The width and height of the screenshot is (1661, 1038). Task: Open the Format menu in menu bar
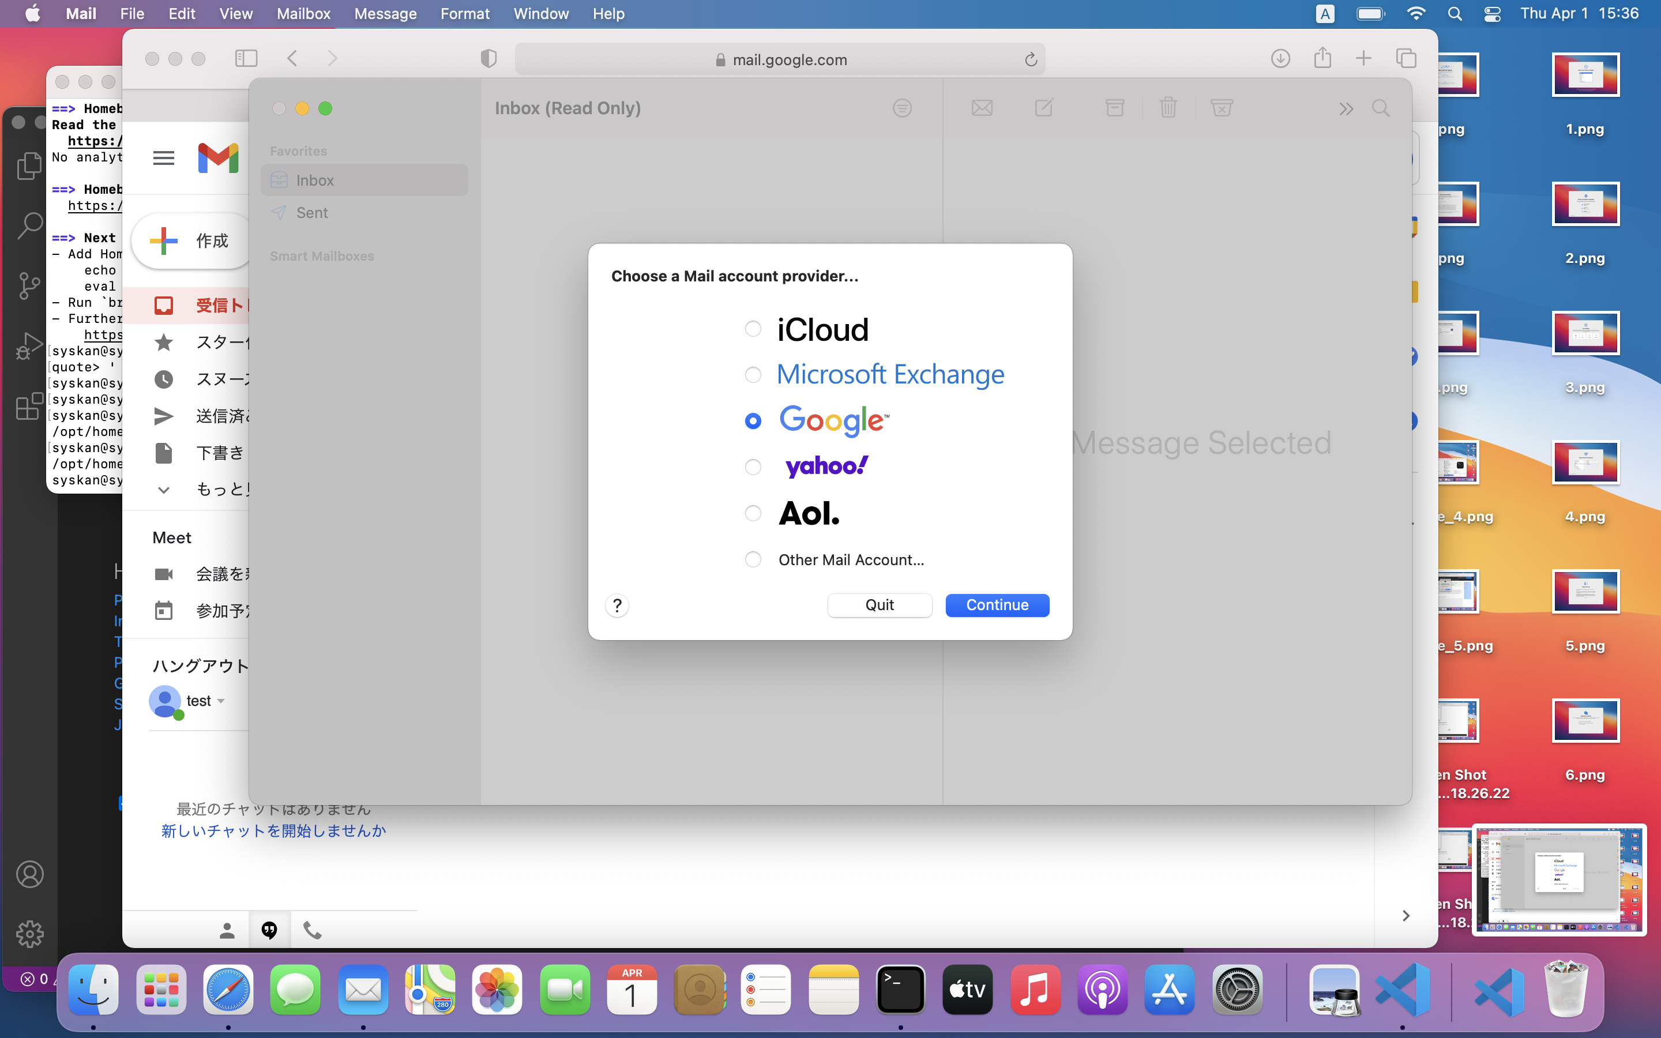point(465,14)
